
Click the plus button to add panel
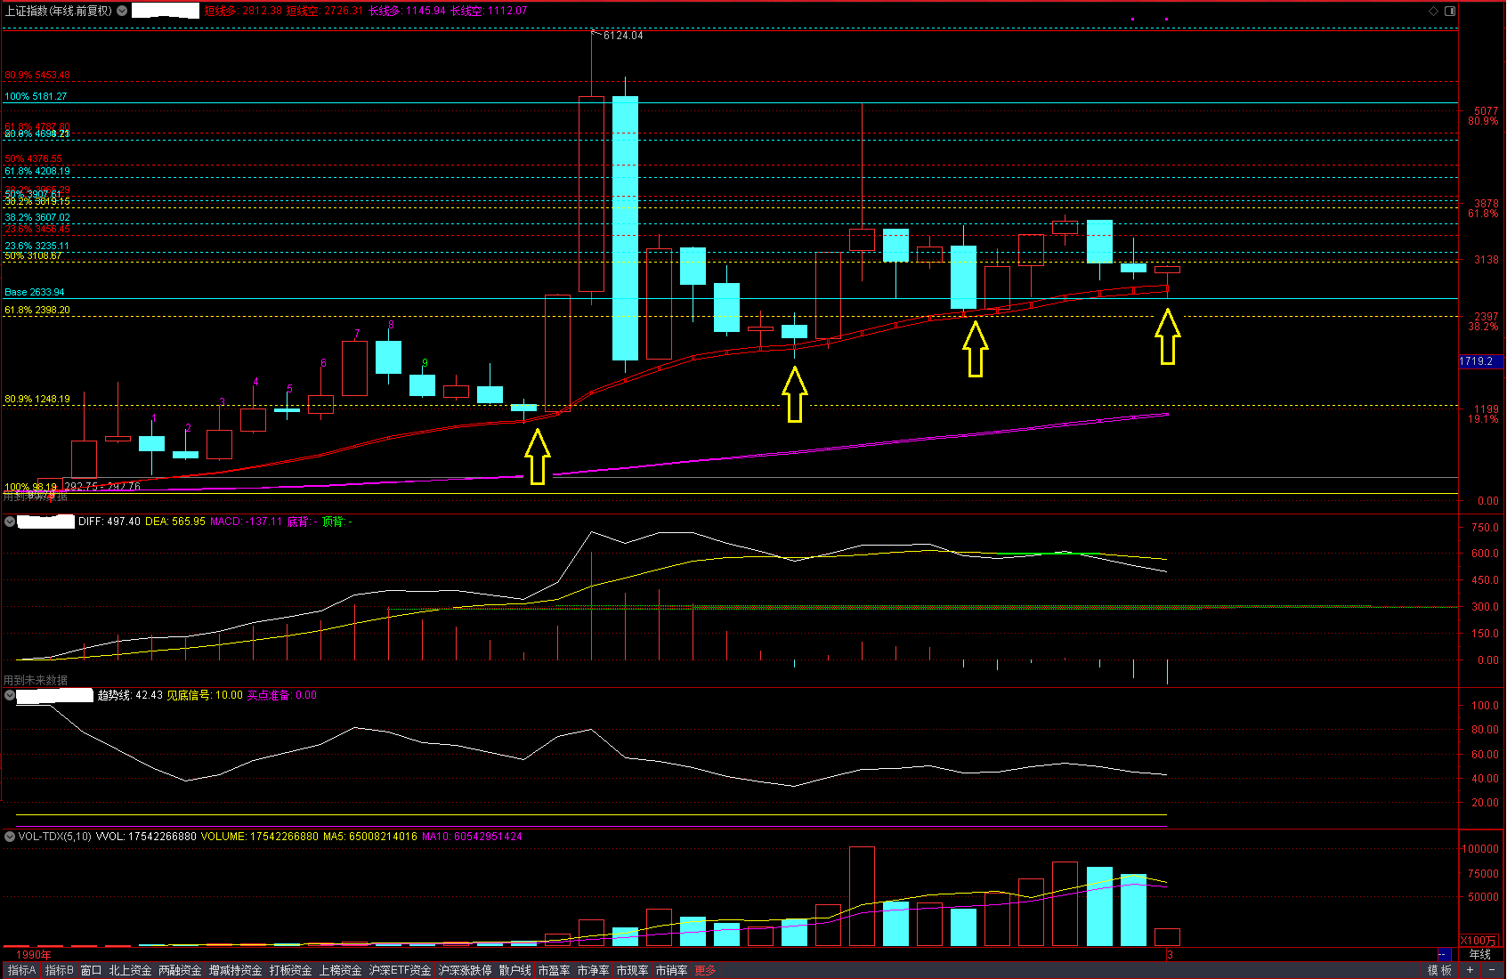[1470, 970]
